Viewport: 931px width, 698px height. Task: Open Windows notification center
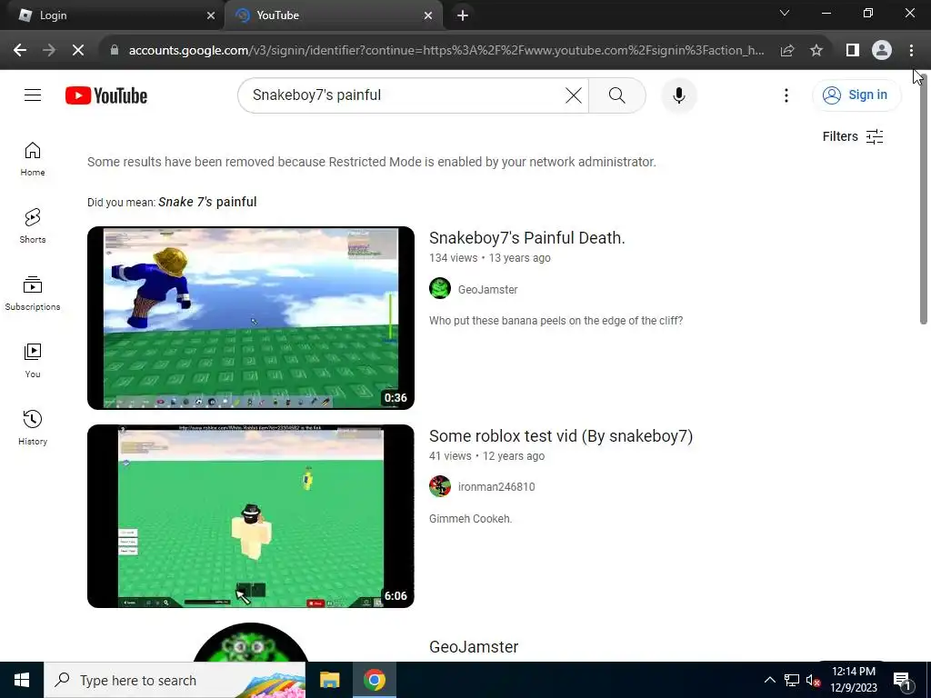(x=903, y=682)
